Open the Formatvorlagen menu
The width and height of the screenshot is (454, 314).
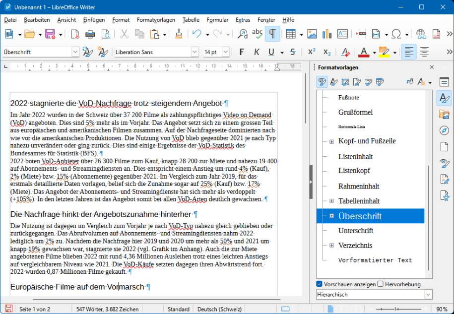coord(156,20)
